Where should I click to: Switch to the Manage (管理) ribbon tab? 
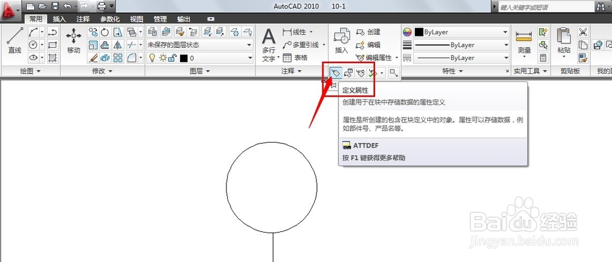click(160, 19)
